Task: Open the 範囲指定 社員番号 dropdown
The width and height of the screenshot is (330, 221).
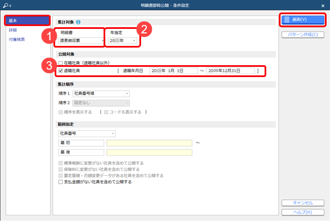Action: (x=86, y=134)
